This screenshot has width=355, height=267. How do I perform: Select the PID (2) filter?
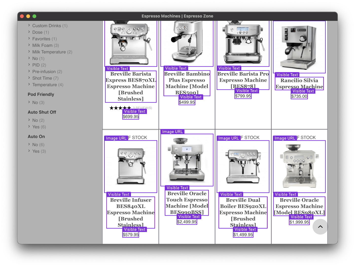tap(39, 65)
